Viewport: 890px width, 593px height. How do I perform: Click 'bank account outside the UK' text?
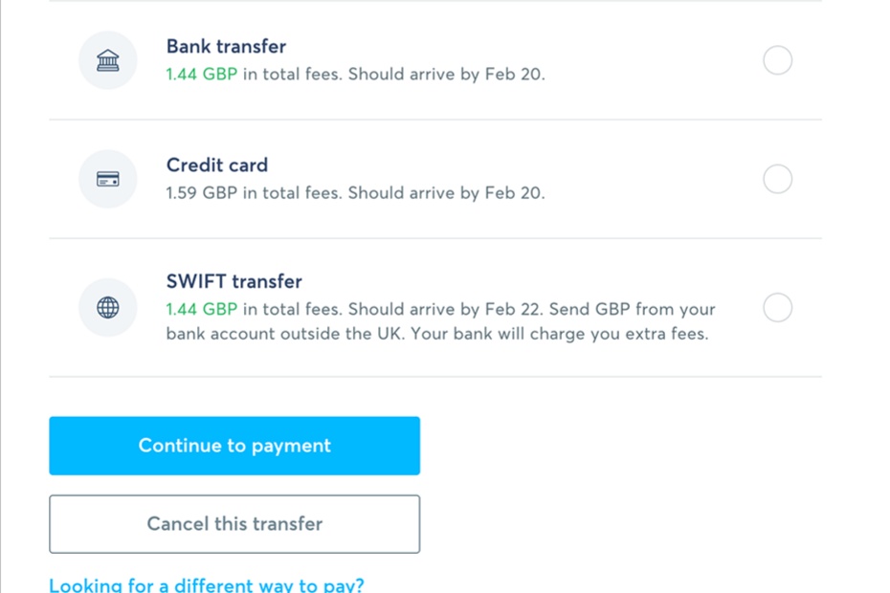point(285,334)
